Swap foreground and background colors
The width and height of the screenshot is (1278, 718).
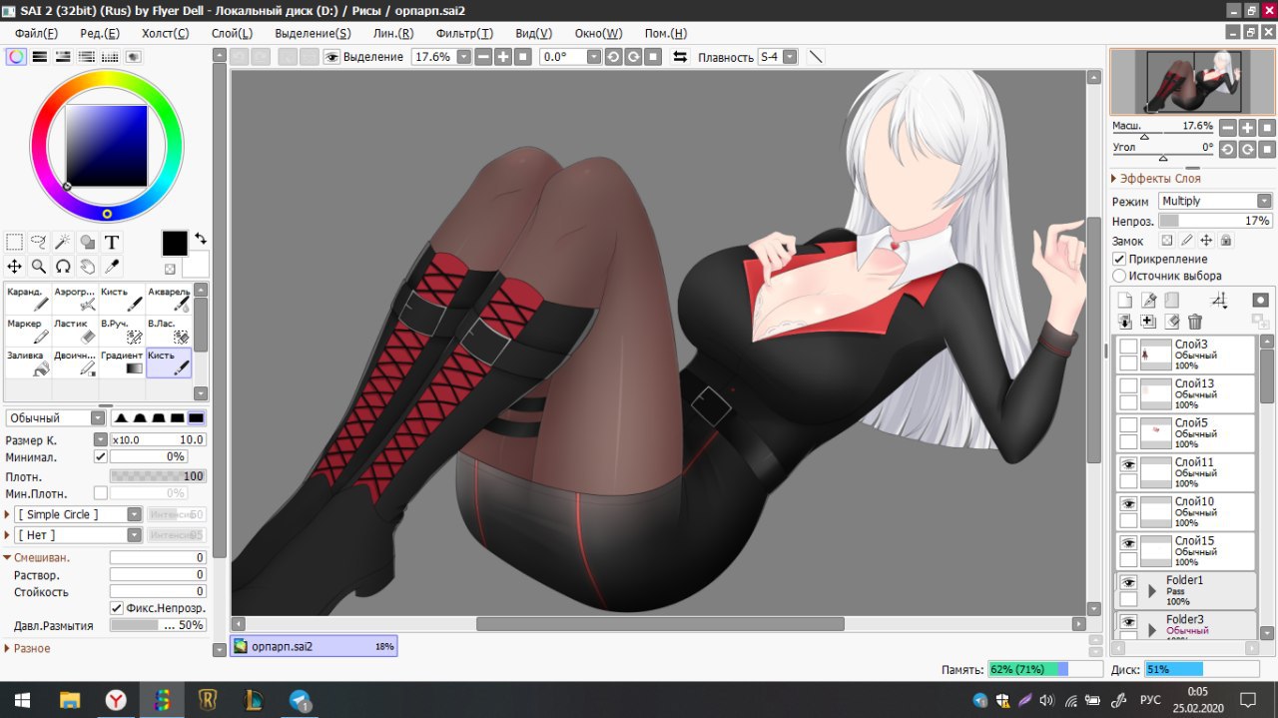tap(201, 238)
